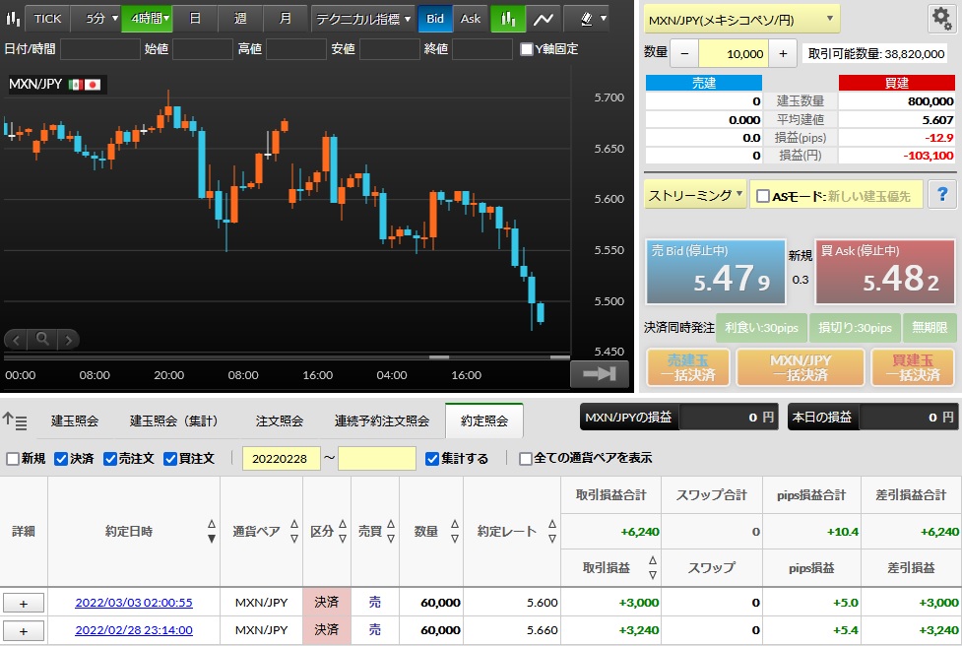This screenshot has width=962, height=646.
Task: Click the start date field 20220228
Action: coord(281,458)
